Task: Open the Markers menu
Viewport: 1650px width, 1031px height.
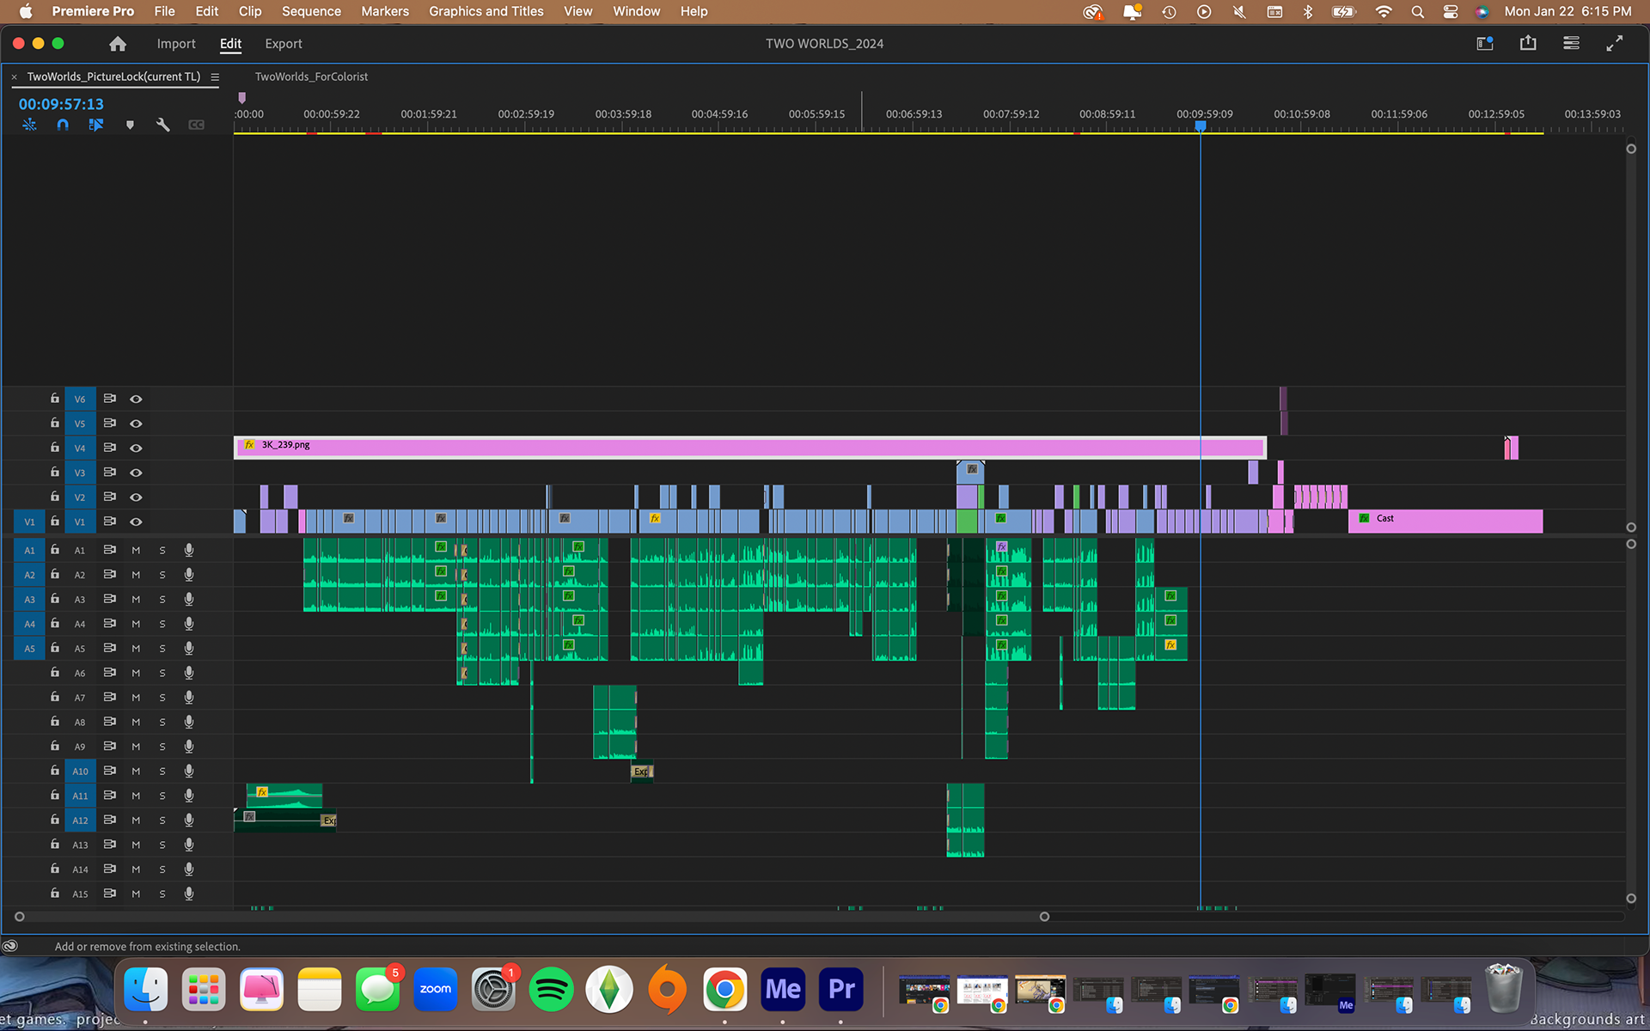Action: pyautogui.click(x=385, y=11)
